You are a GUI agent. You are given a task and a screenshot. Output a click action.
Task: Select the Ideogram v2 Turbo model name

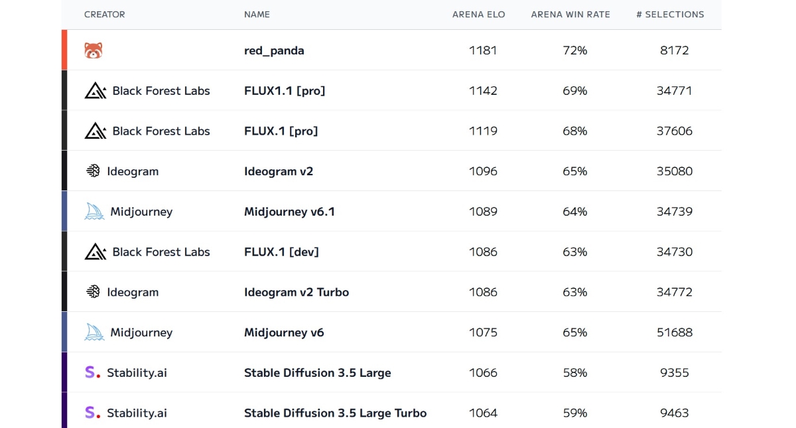297,292
